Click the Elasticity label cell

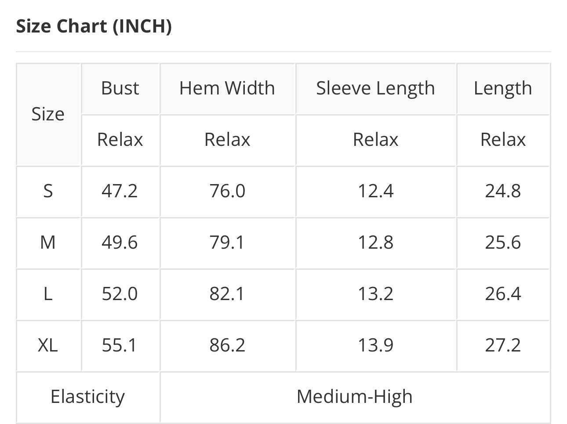88,397
